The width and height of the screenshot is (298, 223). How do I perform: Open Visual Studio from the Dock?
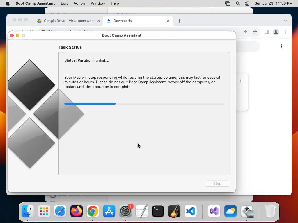(214, 211)
